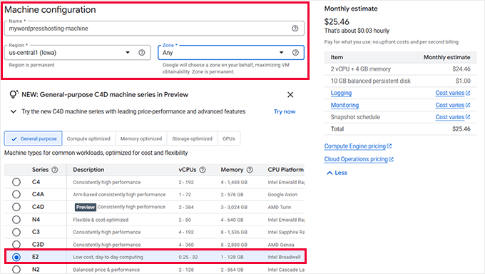Click external icon after Compute Engine pricing
The image size is (485, 274).
389,146
